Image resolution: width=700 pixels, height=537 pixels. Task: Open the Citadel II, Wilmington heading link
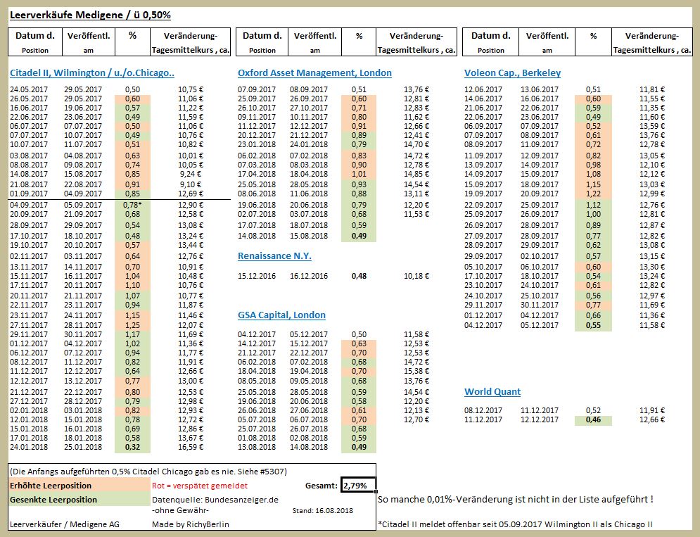(x=92, y=72)
